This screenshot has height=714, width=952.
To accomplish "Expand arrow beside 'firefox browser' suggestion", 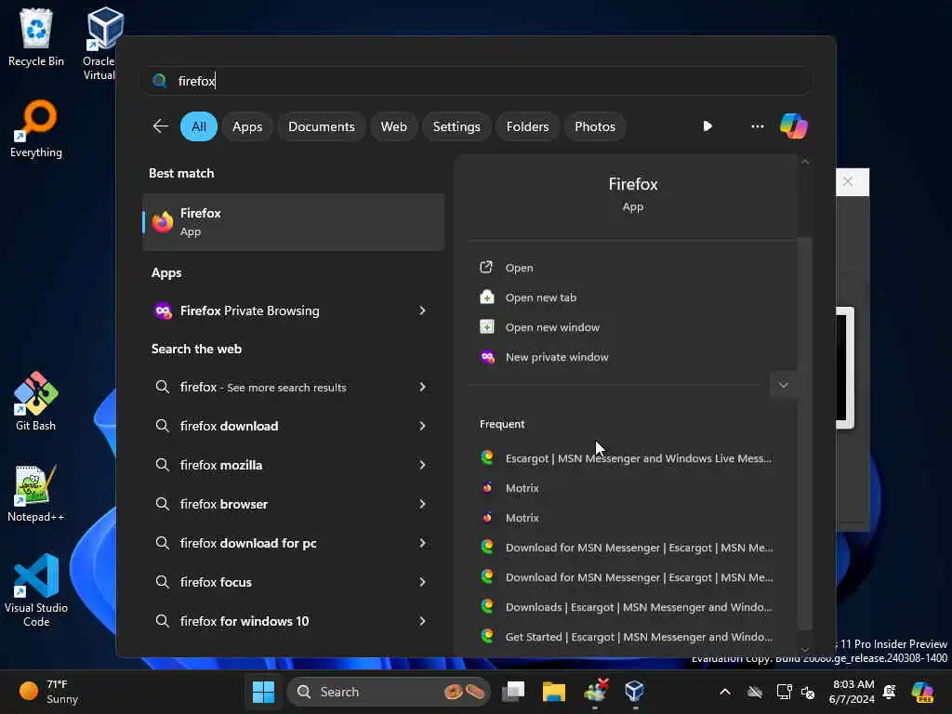I will point(422,504).
